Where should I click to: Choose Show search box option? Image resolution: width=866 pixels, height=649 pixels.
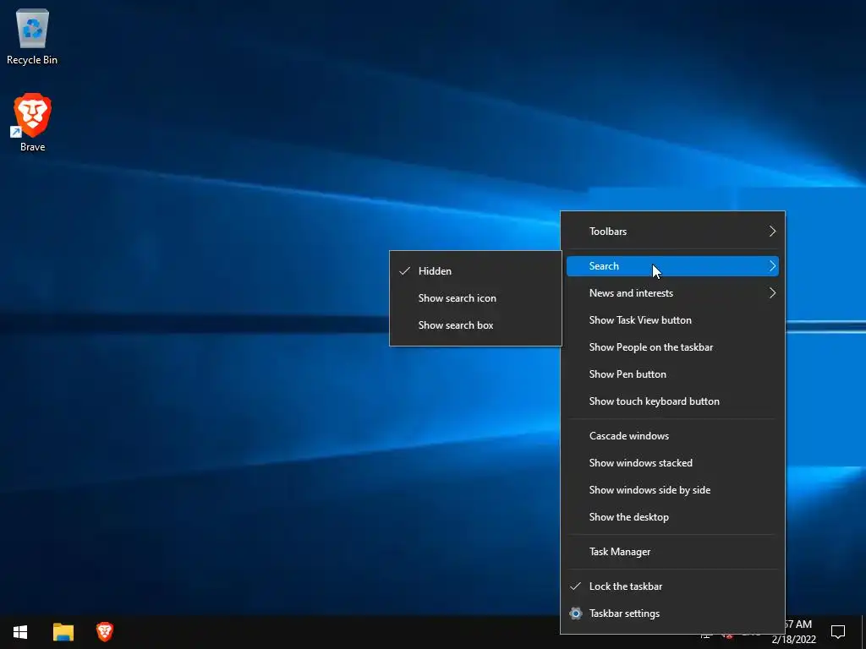point(475,325)
